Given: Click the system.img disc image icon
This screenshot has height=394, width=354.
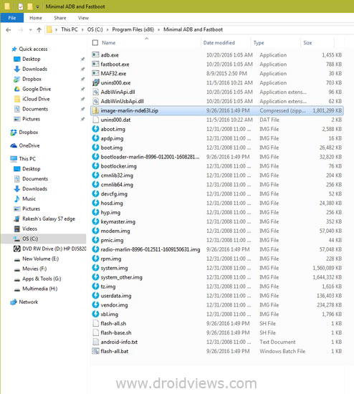Looking at the screenshot, I should click(x=95, y=268).
